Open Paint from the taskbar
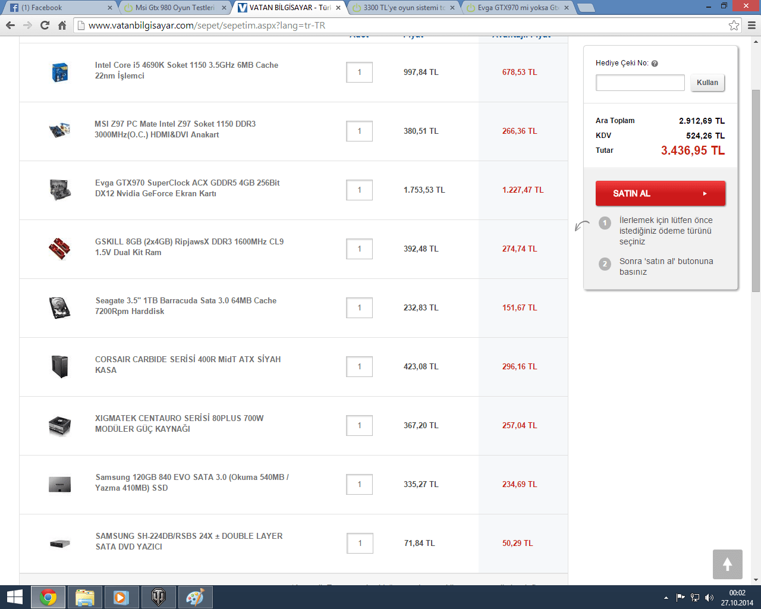The image size is (761, 609). tap(196, 597)
